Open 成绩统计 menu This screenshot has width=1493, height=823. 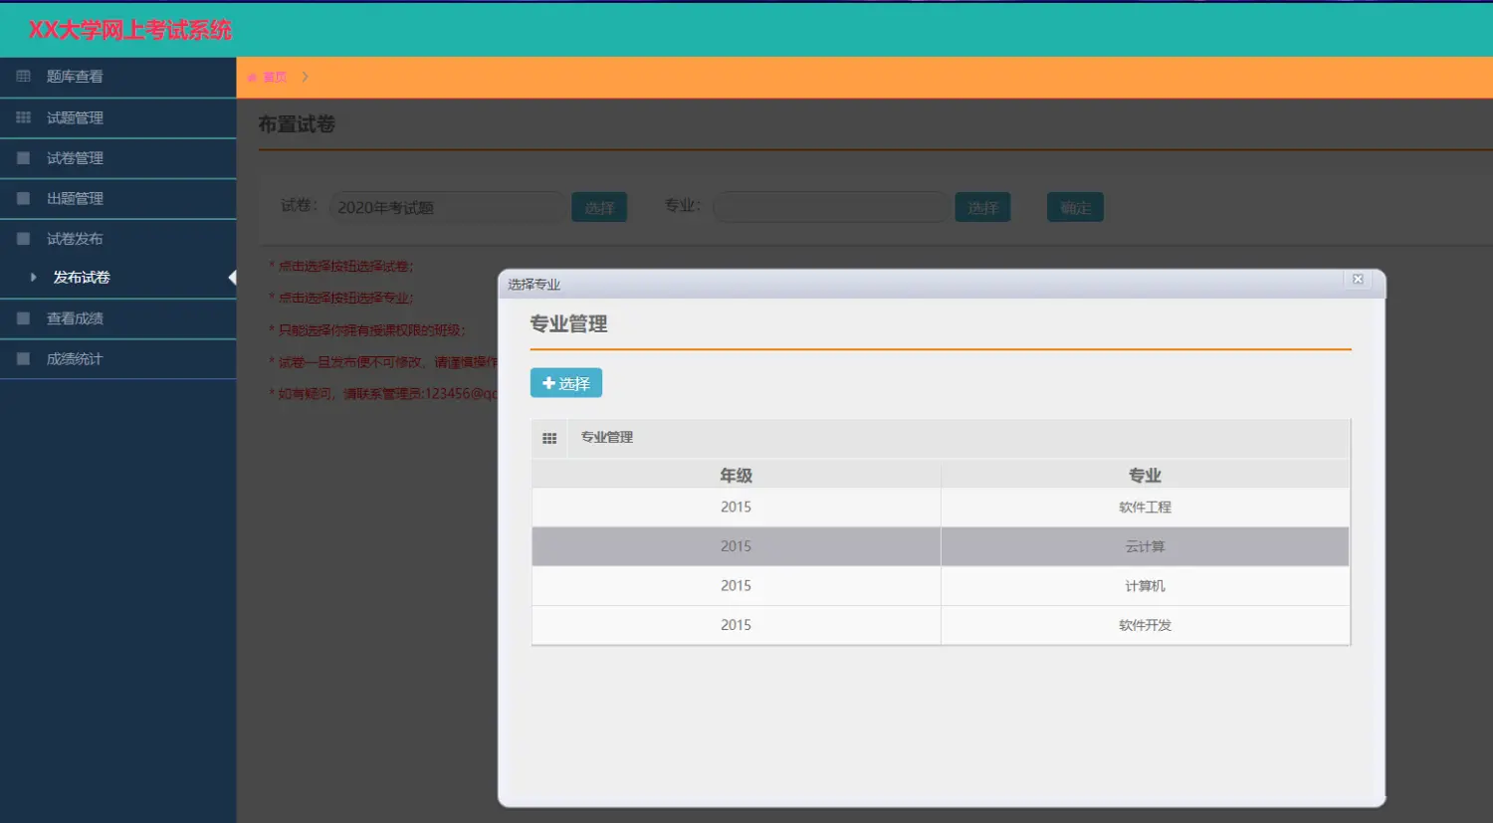pos(118,359)
